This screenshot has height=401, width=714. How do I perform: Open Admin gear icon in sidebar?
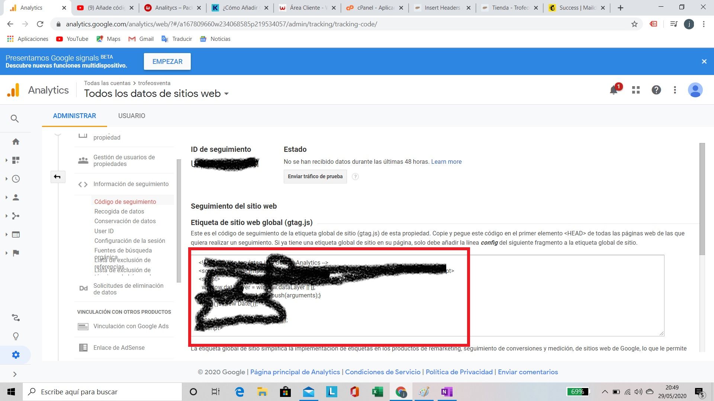pos(16,355)
